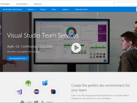Click the 'Agile. Git. Continuous integration.' text

(30, 46)
